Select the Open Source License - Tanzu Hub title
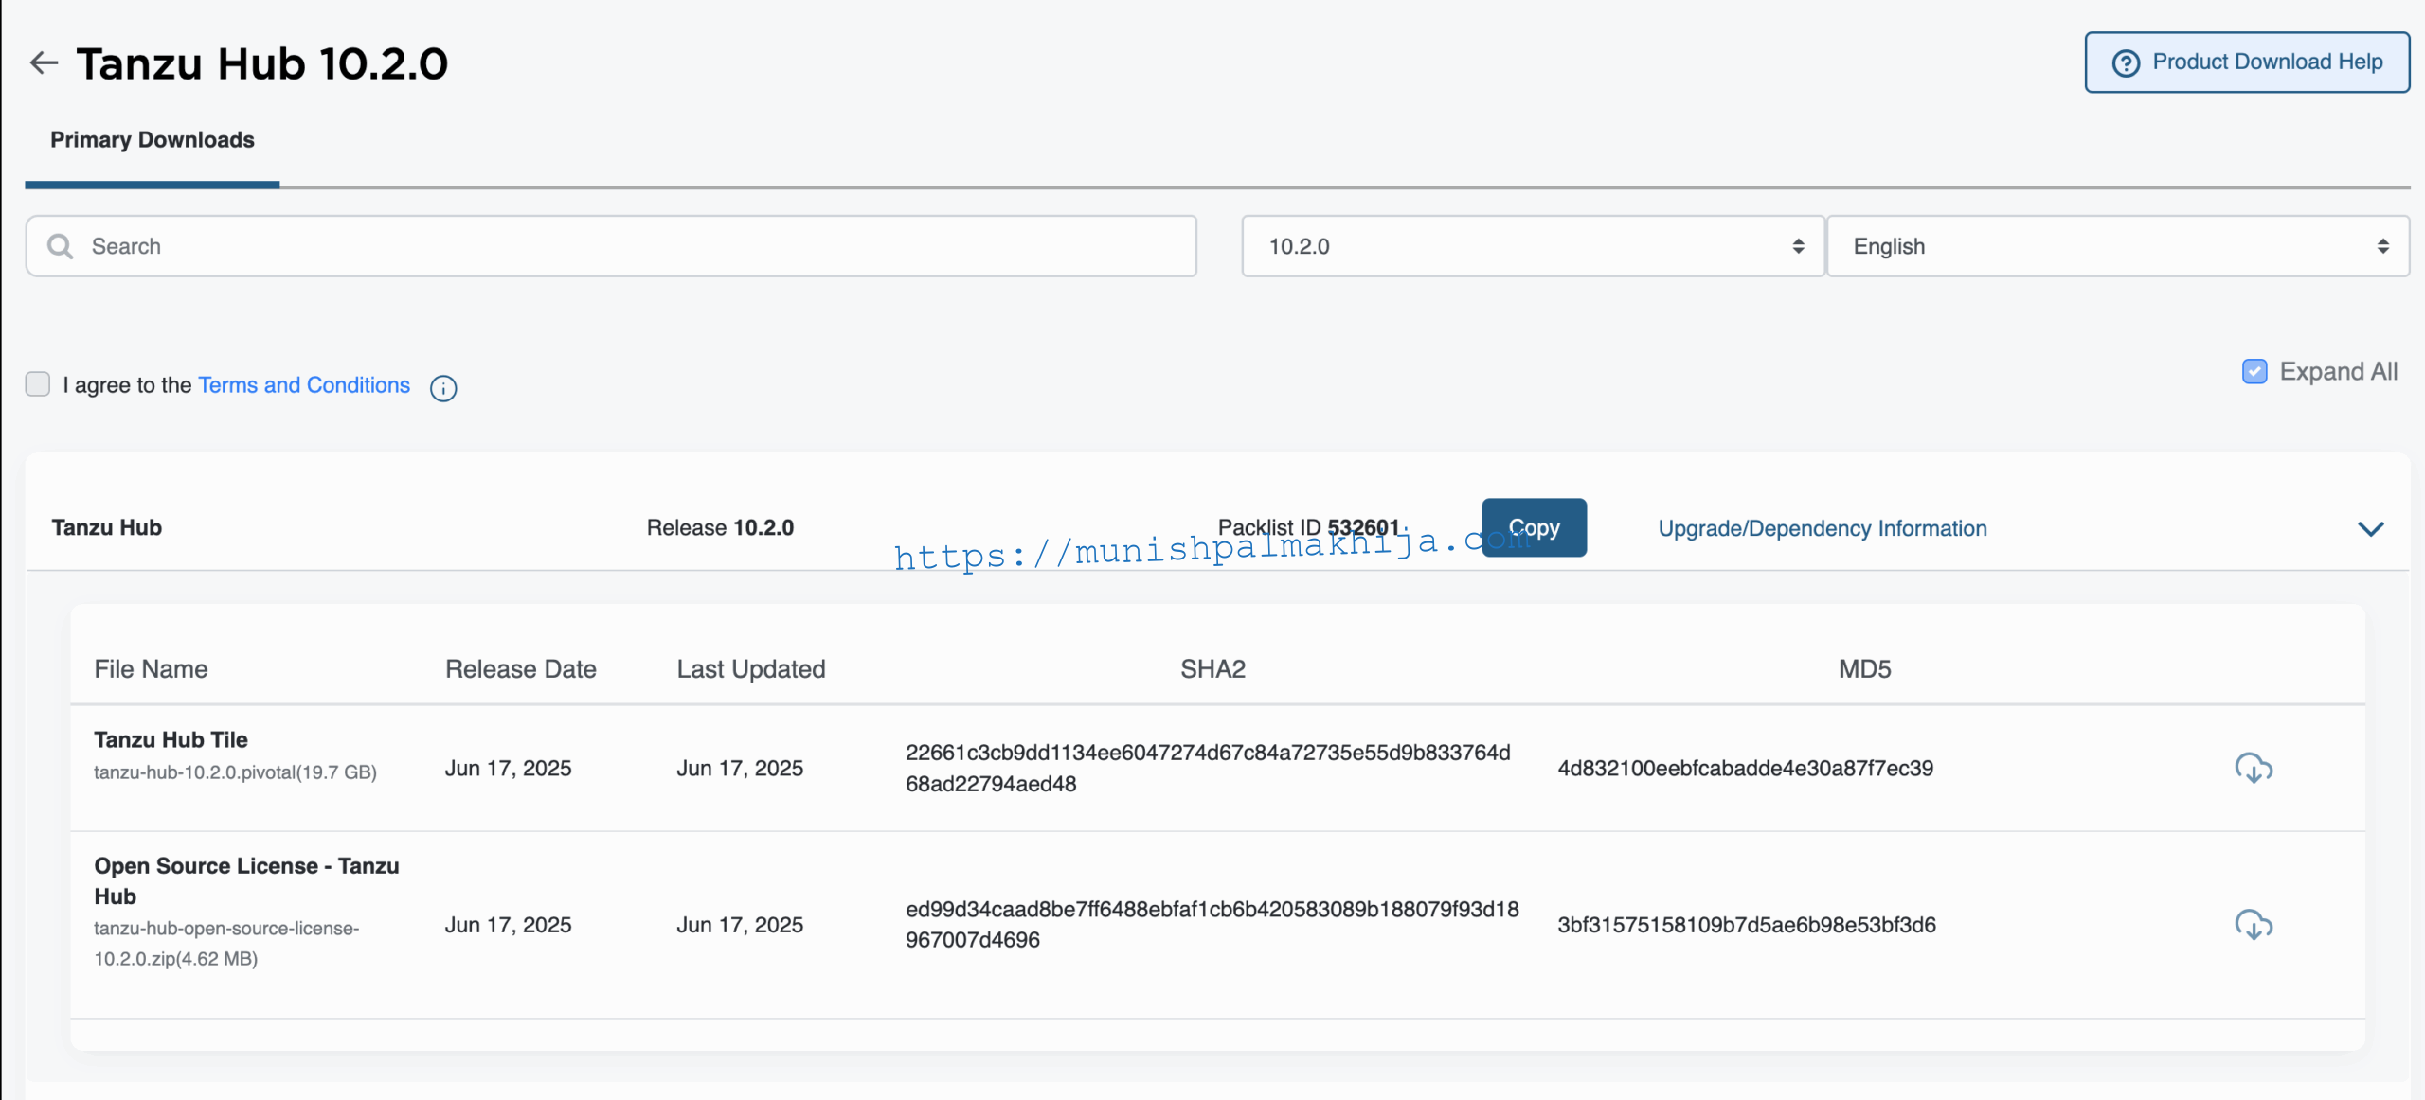 (246, 880)
